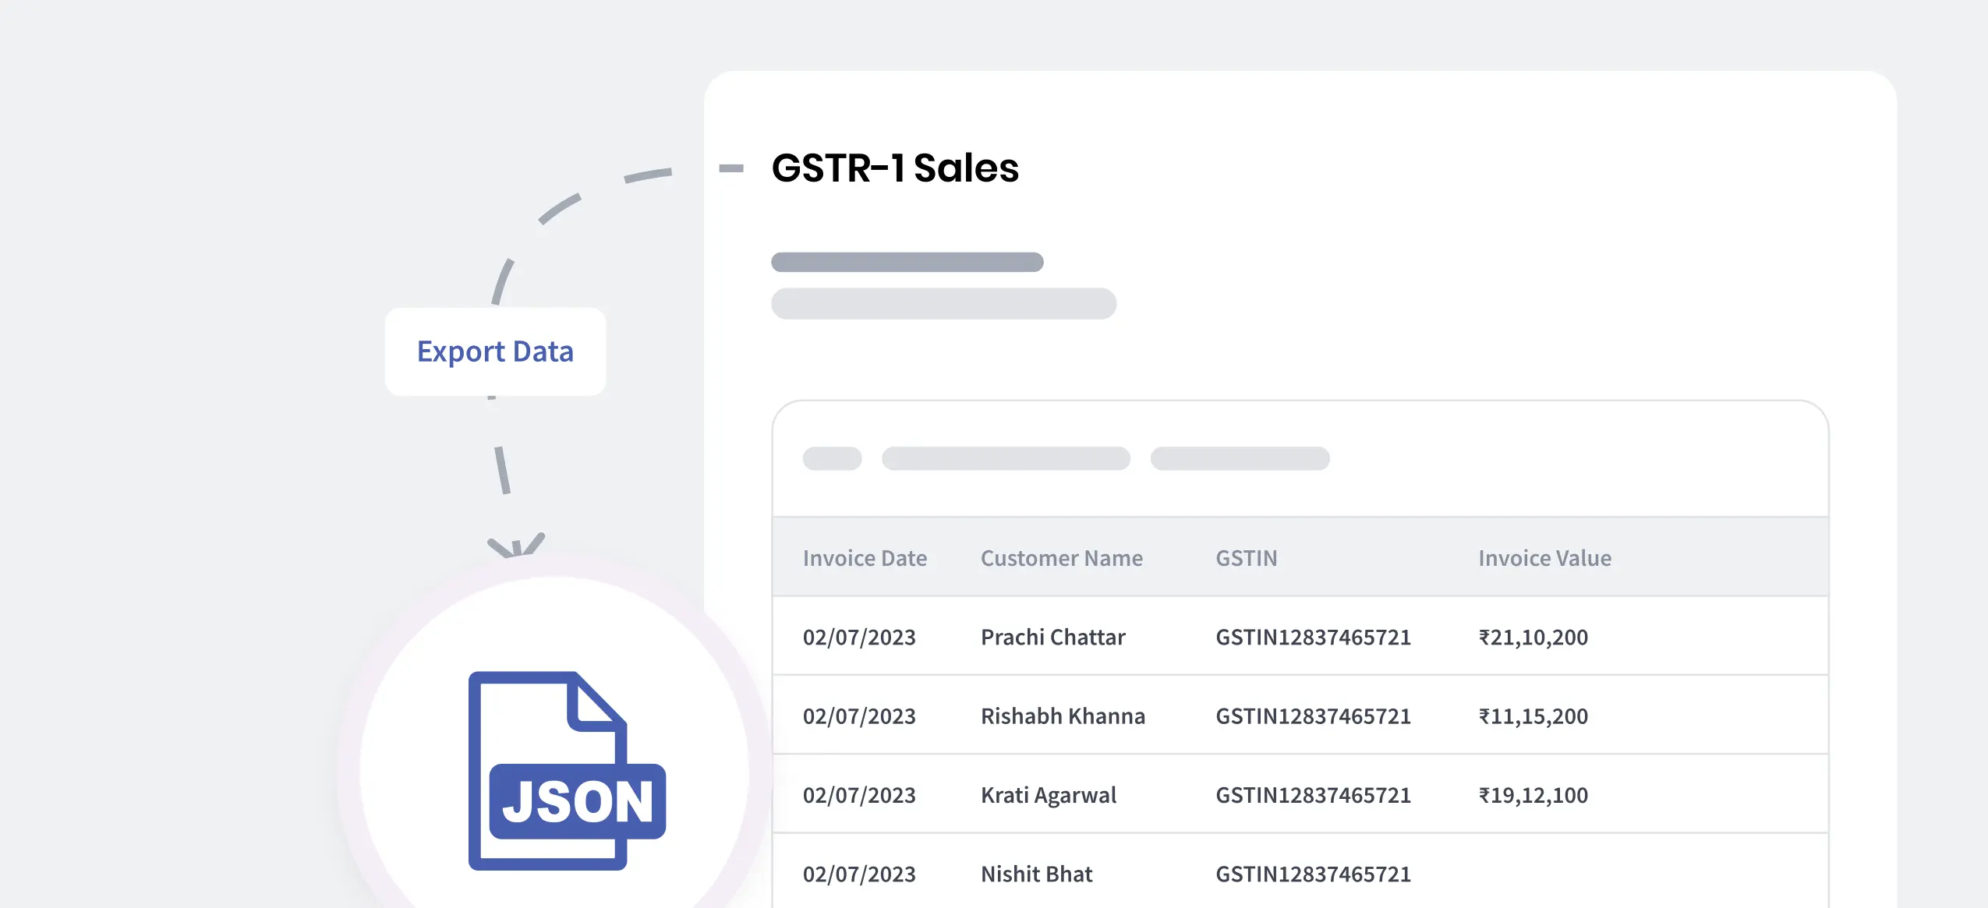Screen dimensions: 1988x908
Task: Click the ₹21,10,200 invoice value
Action: (x=1533, y=637)
